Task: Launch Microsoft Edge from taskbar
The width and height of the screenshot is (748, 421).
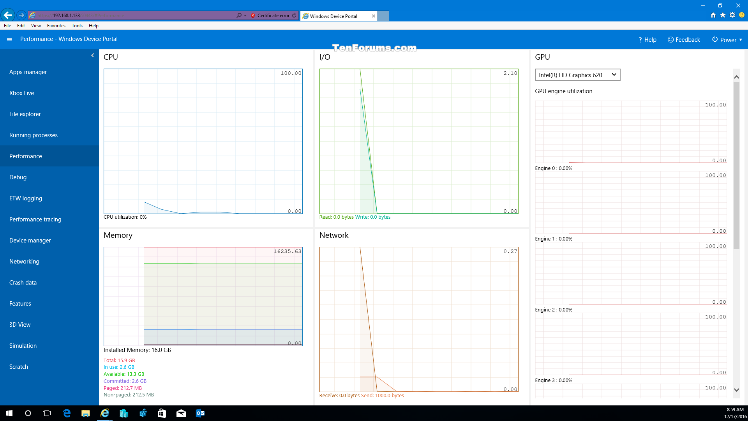Action: click(67, 413)
